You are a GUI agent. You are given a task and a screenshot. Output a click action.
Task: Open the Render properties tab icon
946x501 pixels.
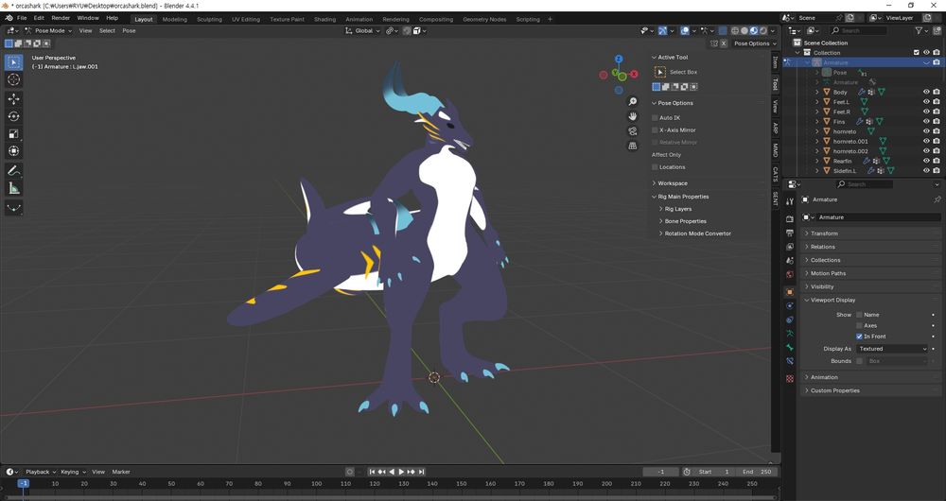point(790,219)
